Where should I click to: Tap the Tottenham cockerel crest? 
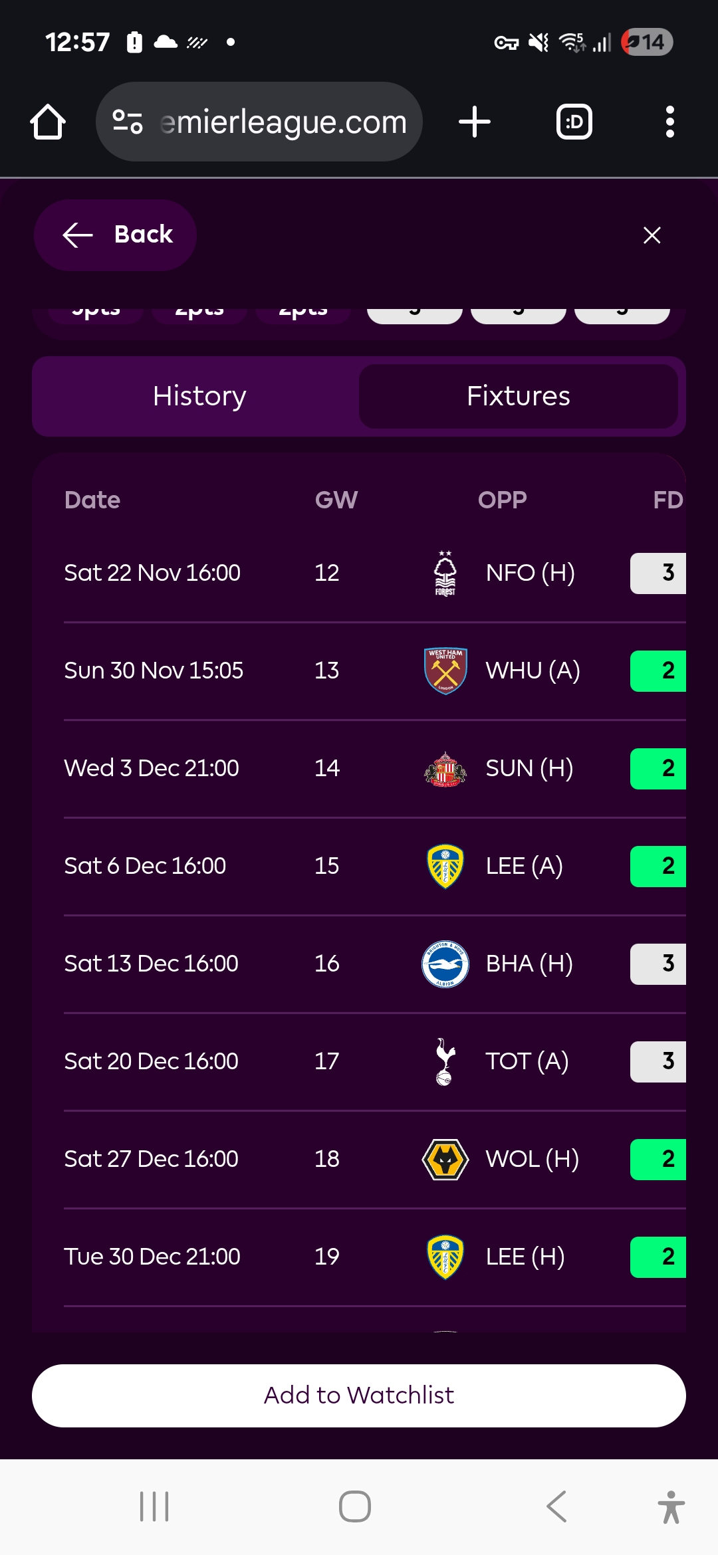pos(445,1061)
